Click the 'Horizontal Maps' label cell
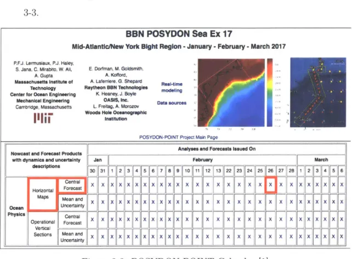 43,194
